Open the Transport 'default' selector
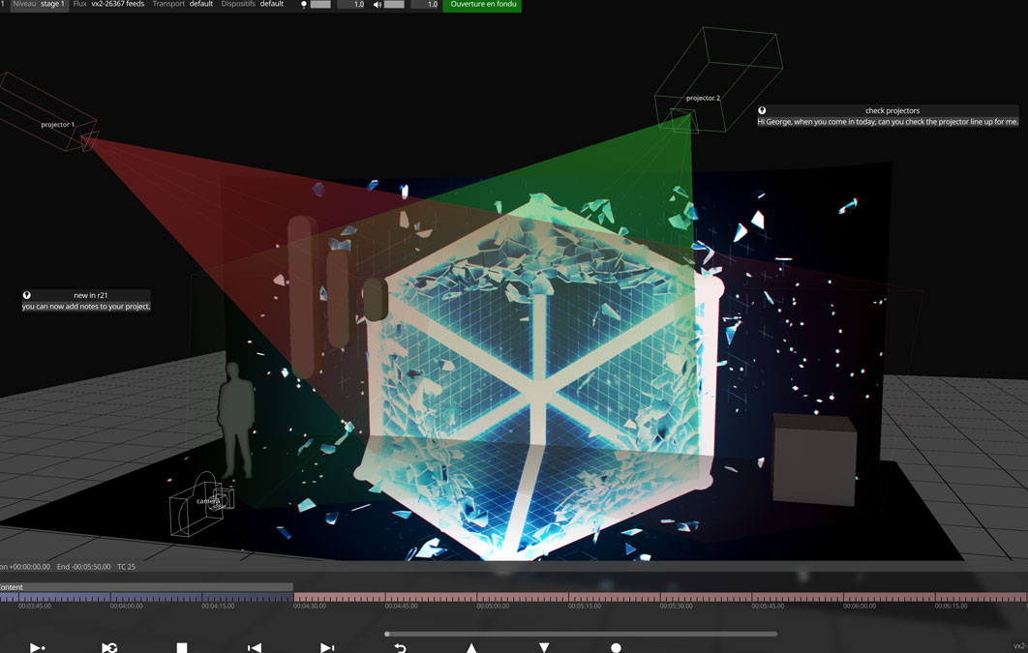The width and height of the screenshot is (1028, 653). point(200,5)
